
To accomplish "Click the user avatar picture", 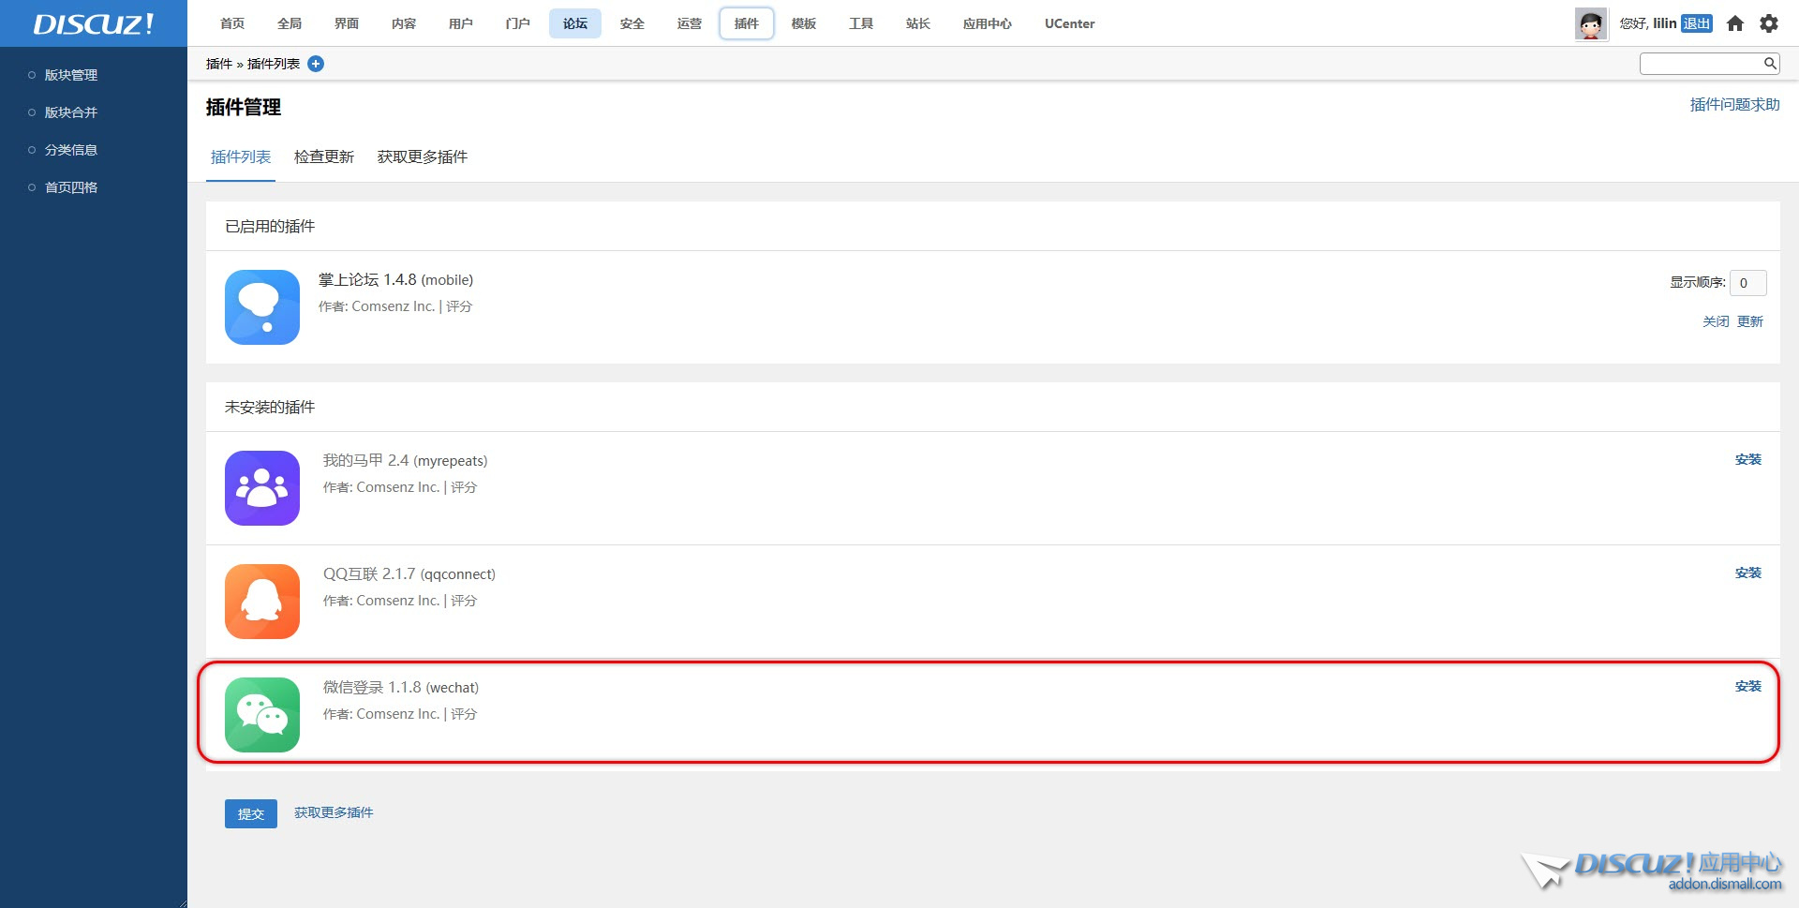I will (1590, 24).
